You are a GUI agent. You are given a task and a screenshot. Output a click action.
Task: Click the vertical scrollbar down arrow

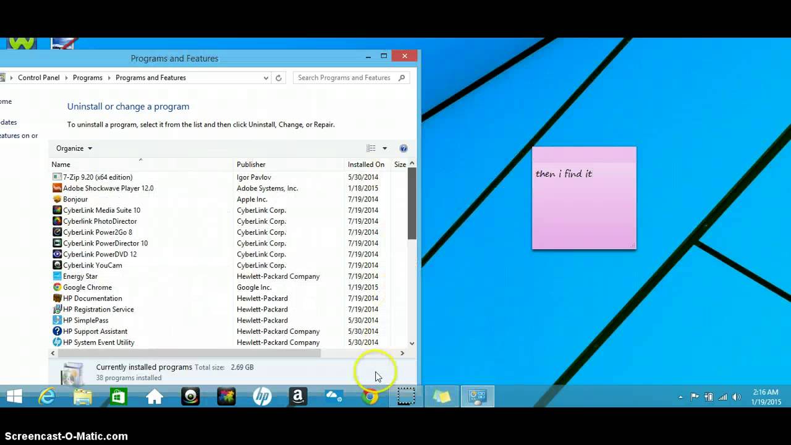pos(412,343)
